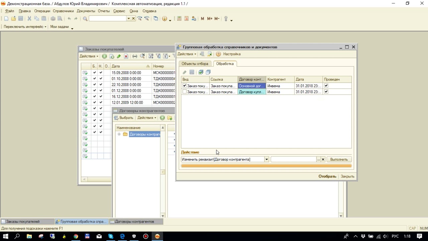Select the Договоры контрагентов folder in tree
The height and width of the screenshot is (241, 428).
click(145, 134)
